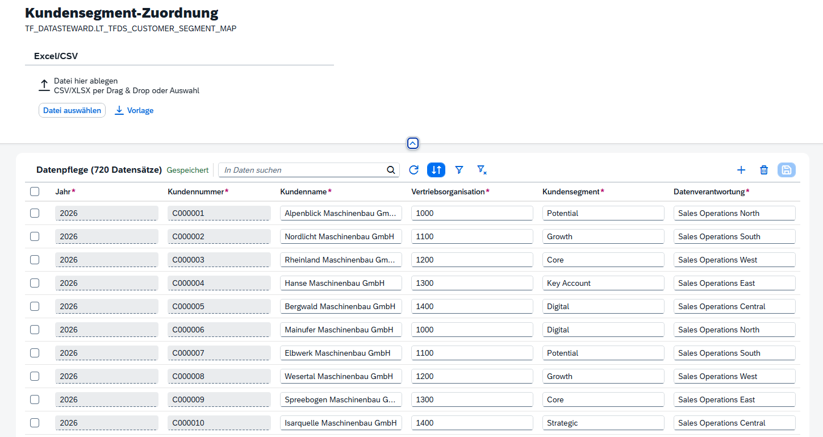Check the row for C000009
The image size is (823, 437).
35,399
